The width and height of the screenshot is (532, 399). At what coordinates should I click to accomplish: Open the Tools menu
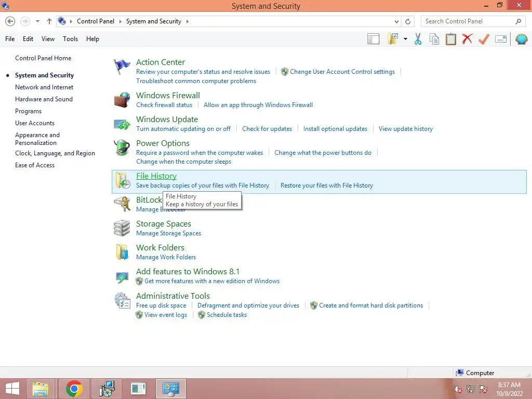point(70,39)
